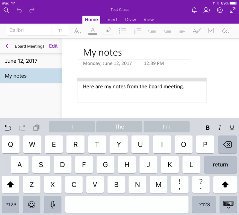Select the note container's gray handle
The width and height of the screenshot is (239, 215).
pos(142,79)
